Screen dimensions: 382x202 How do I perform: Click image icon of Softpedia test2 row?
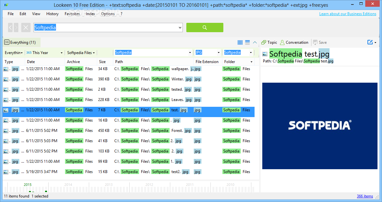(6, 172)
